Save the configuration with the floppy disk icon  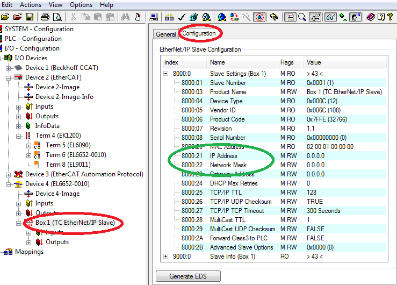click(30, 17)
